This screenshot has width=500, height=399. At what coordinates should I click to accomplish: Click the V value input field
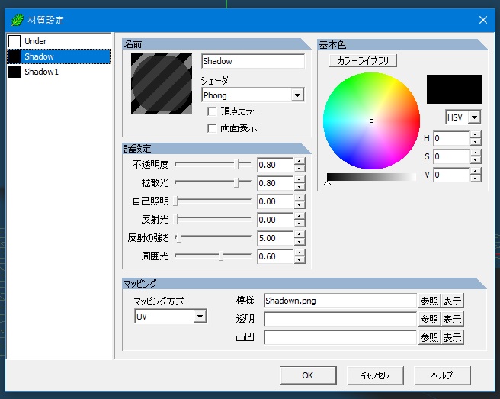point(451,175)
